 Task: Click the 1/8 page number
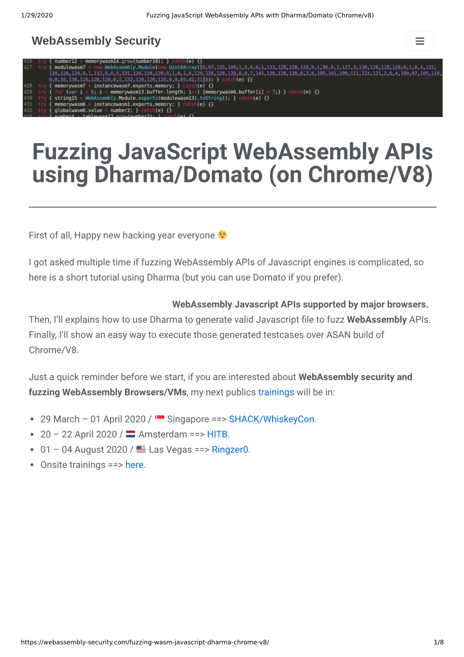tap(439, 642)
